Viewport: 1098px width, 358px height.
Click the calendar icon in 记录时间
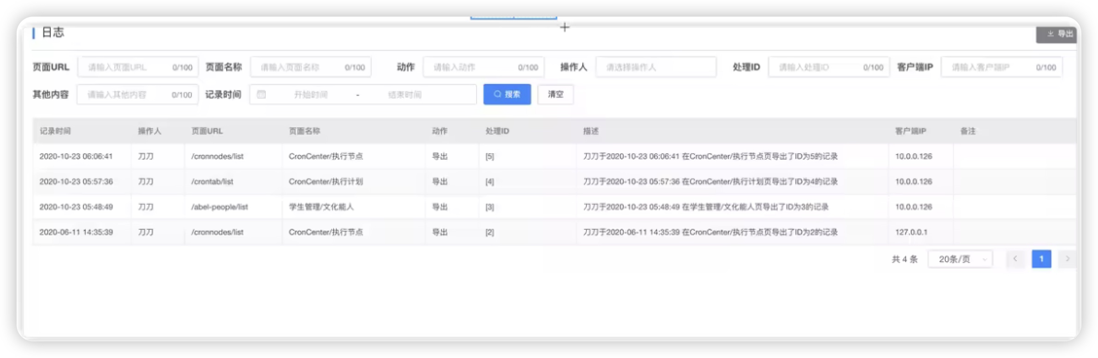[x=261, y=95]
